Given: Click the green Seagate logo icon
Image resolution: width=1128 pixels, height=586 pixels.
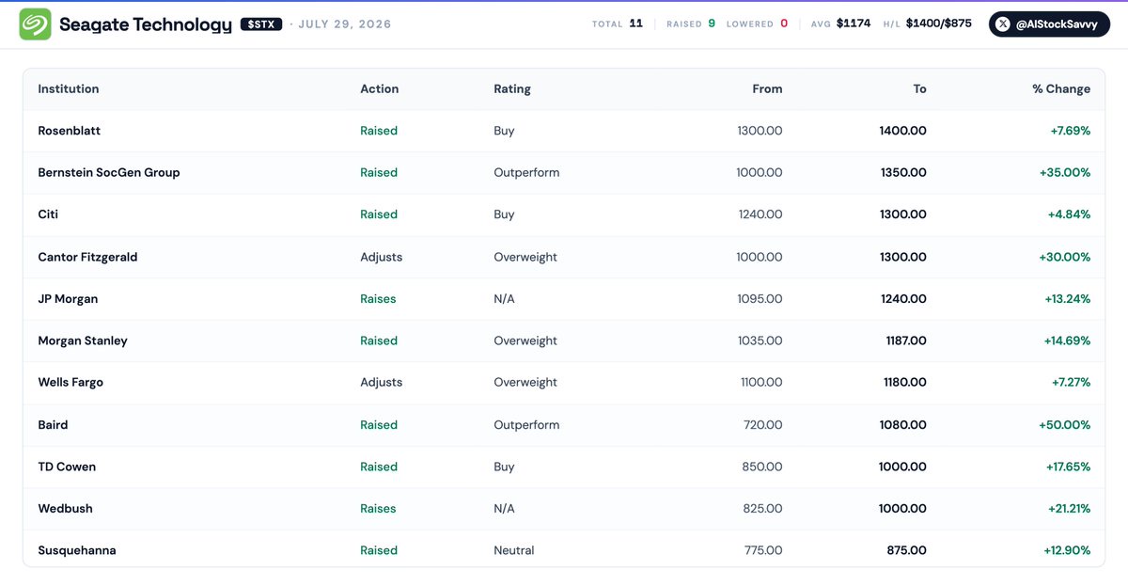Looking at the screenshot, I should [x=36, y=24].
